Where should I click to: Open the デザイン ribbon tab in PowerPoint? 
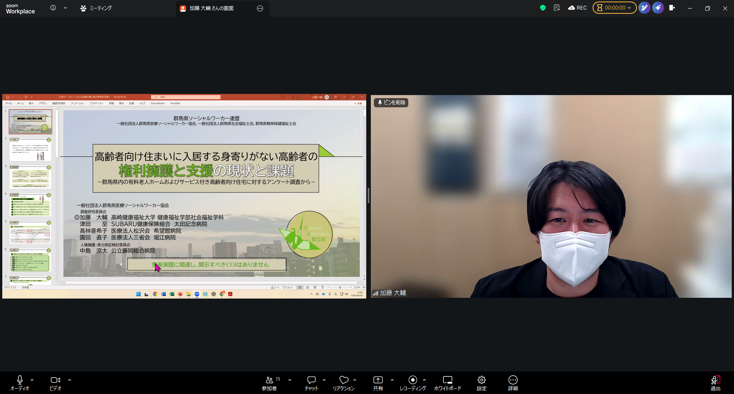43,103
